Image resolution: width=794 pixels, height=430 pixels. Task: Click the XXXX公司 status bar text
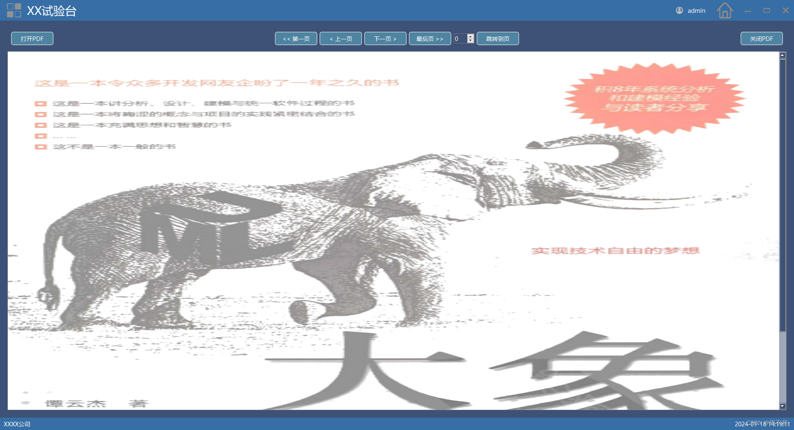coord(17,424)
